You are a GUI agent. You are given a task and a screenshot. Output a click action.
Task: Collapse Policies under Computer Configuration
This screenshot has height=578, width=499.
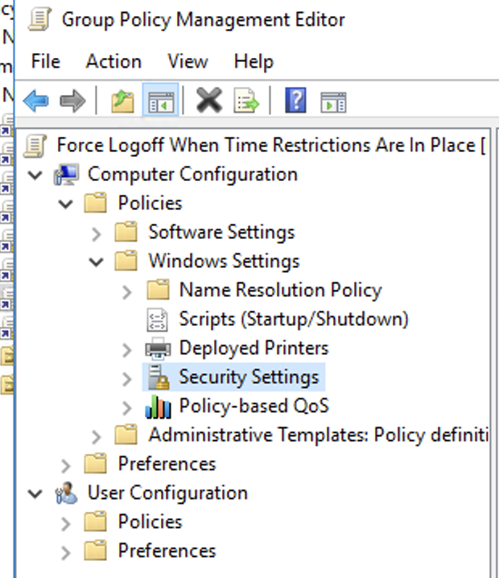point(66,204)
